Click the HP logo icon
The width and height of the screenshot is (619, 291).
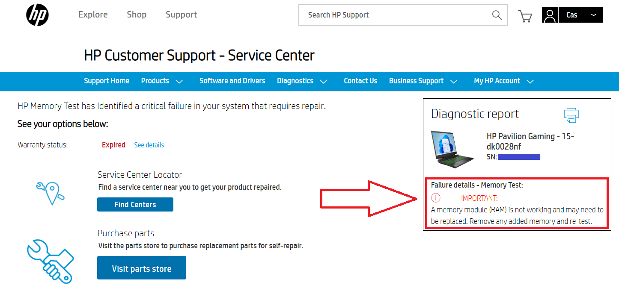point(37,15)
